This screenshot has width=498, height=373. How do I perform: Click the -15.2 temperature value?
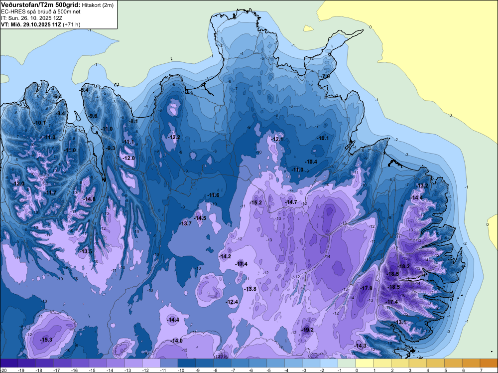[x=256, y=203]
